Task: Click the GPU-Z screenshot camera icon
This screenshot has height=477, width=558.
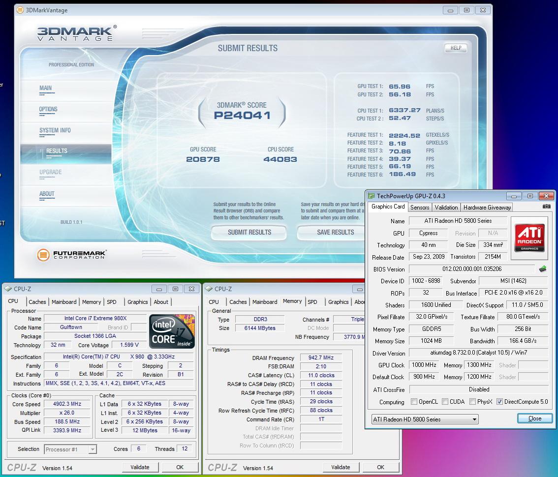Action: click(x=546, y=207)
